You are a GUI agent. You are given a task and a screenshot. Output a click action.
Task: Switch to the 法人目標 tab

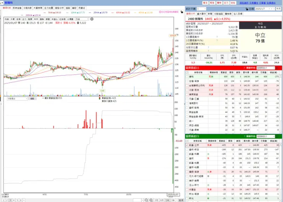click(238, 14)
